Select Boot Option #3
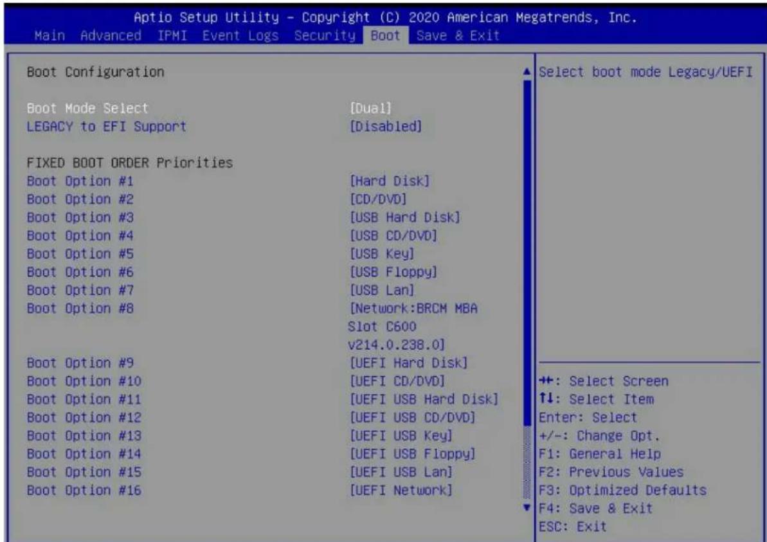The image size is (767, 542). (x=80, y=218)
